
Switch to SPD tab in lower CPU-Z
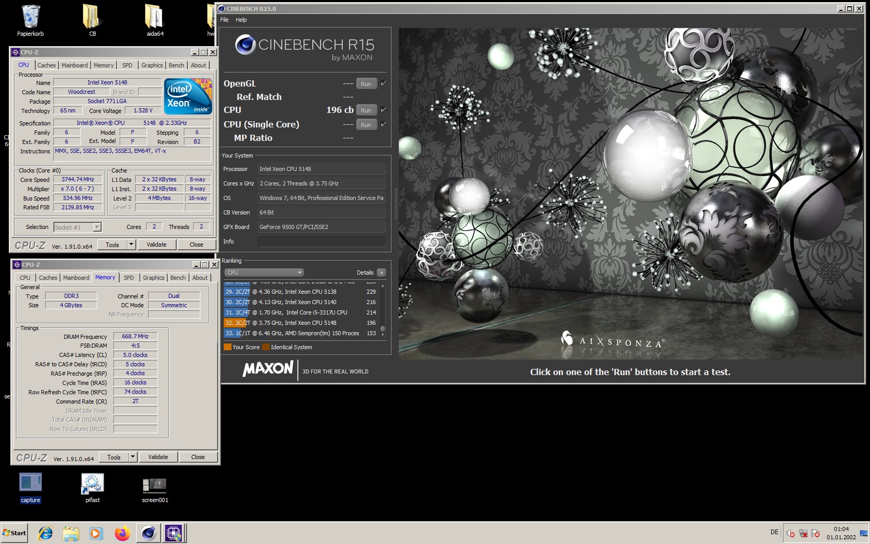(x=129, y=278)
